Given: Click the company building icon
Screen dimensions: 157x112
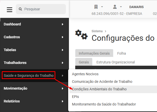Looking at the screenshot, I should coord(96,7).
